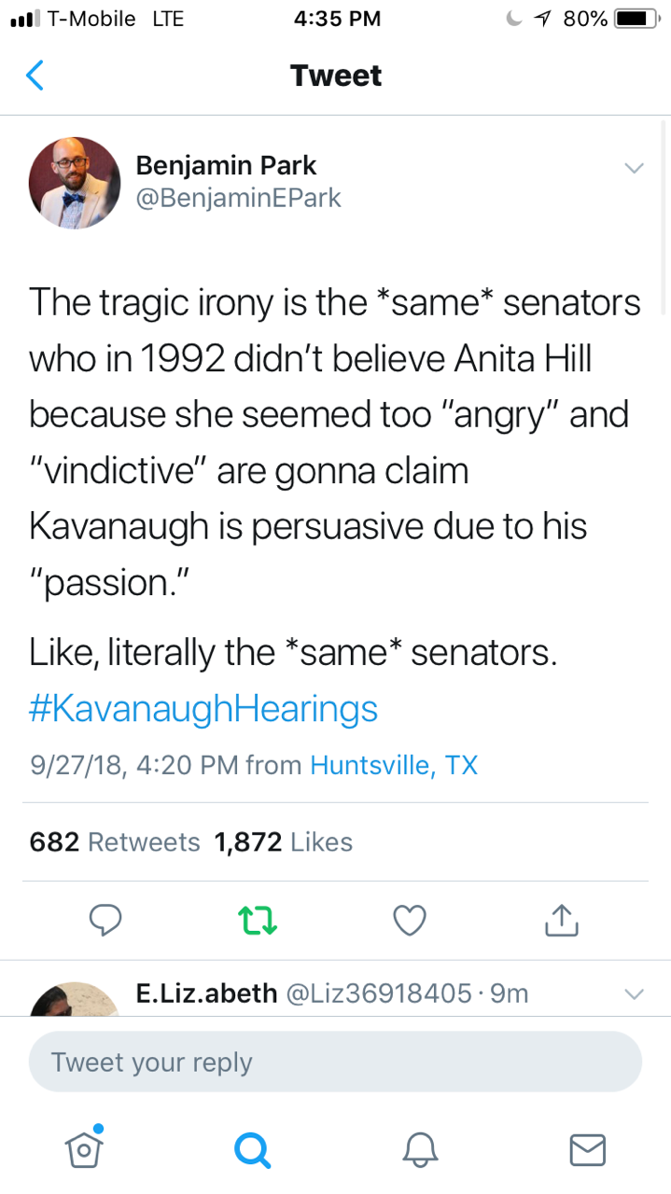Tap the Tweet your reply field

[335, 1062]
